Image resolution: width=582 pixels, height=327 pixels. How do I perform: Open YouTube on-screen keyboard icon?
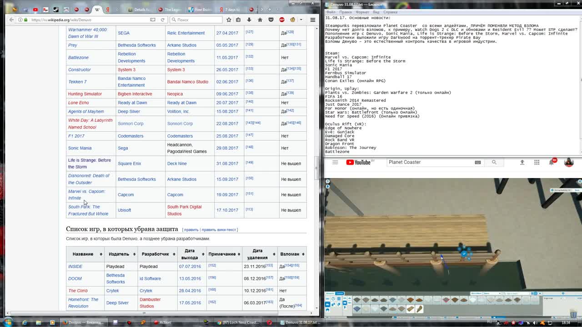point(478,162)
